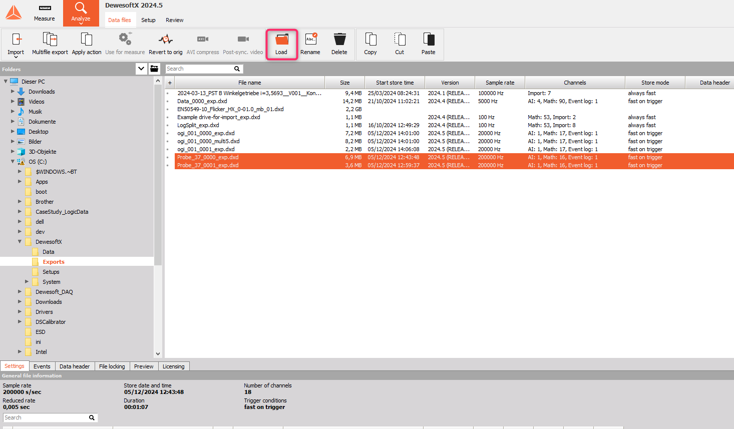Switch to the Licensing tab
Screen dimensions: 734x429
coord(174,366)
